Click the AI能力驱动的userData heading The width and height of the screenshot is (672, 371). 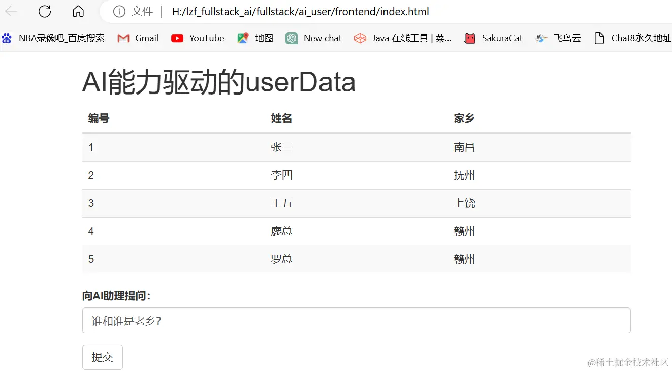[219, 82]
